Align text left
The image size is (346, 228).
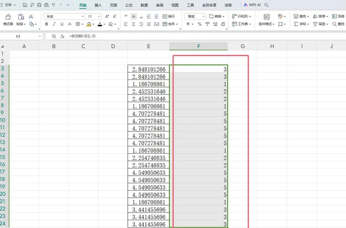click(126, 24)
